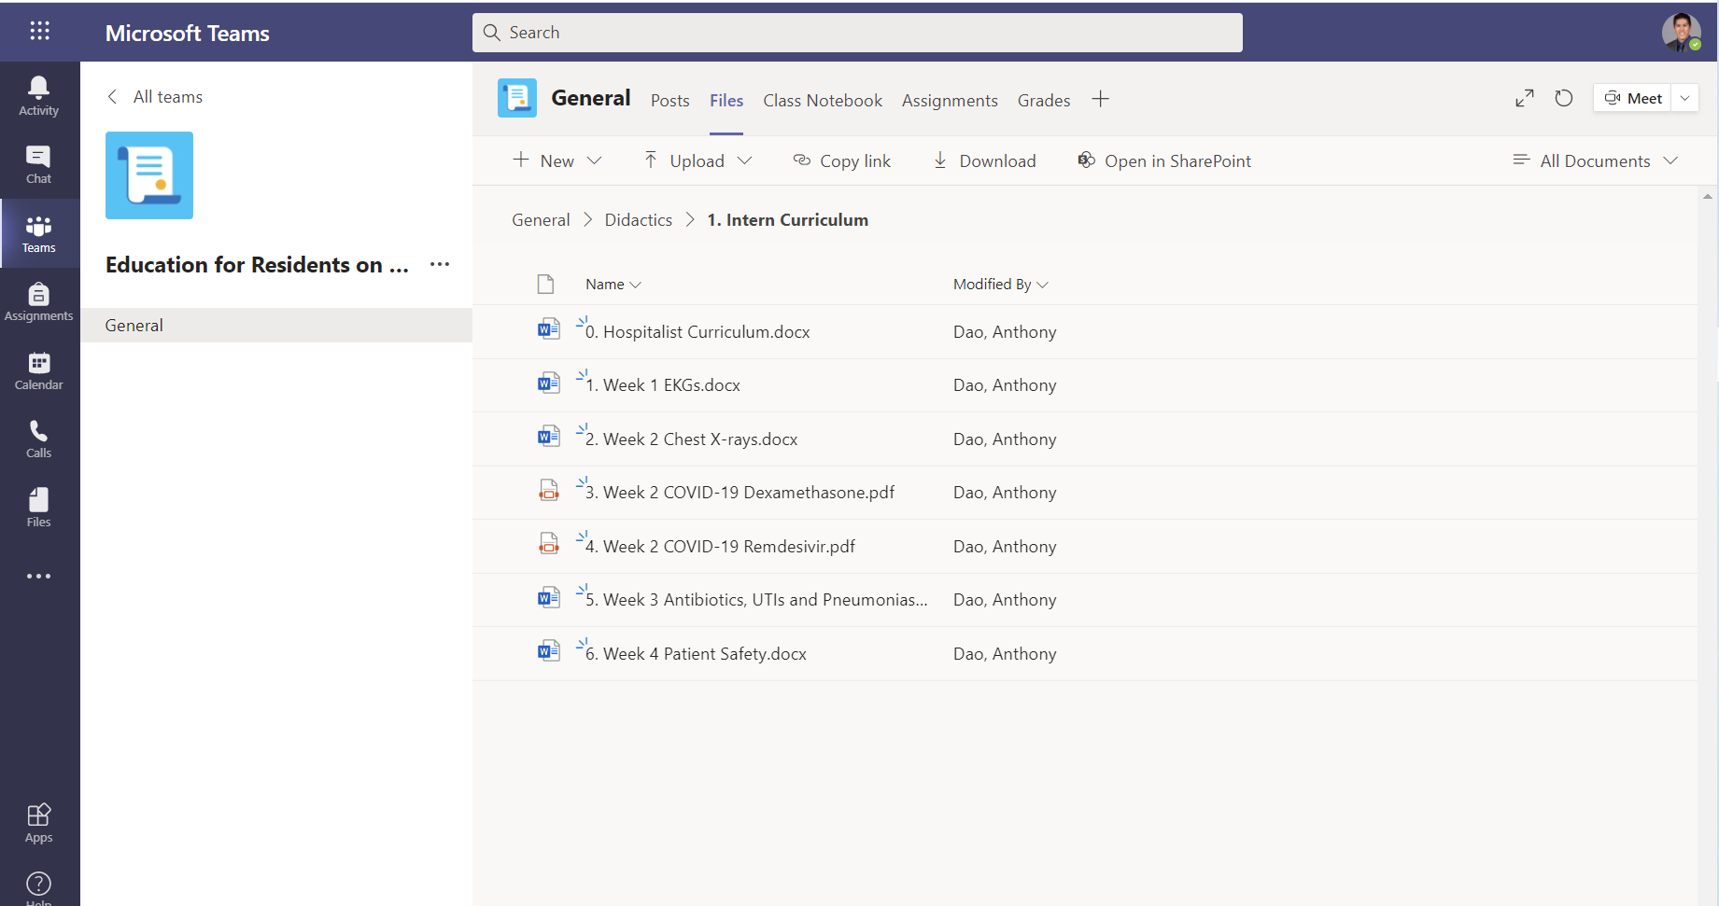Image resolution: width=1719 pixels, height=906 pixels.
Task: Open Chat from the left rail
Action: coord(38,164)
